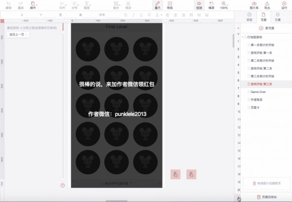The image size is (292, 202).
Task: Click the Redo (重做) toolbar icon
Action: [x=20, y=5]
